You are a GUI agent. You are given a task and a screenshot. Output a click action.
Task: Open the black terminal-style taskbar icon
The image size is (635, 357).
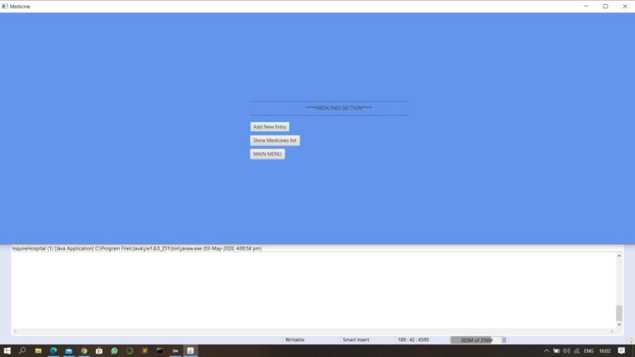pos(160,351)
